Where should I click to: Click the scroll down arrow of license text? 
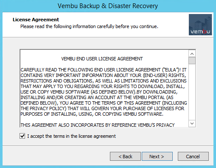coord(192,123)
